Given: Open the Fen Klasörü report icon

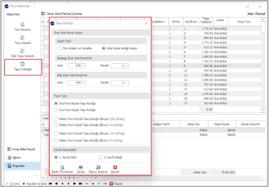Looking at the screenshot, I should pyautogui.click(x=23, y=25).
